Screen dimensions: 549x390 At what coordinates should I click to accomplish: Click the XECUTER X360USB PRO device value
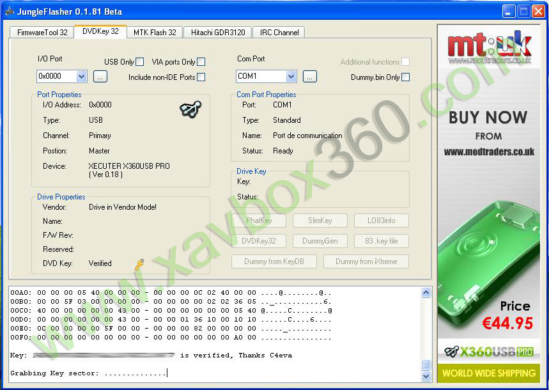tap(129, 170)
